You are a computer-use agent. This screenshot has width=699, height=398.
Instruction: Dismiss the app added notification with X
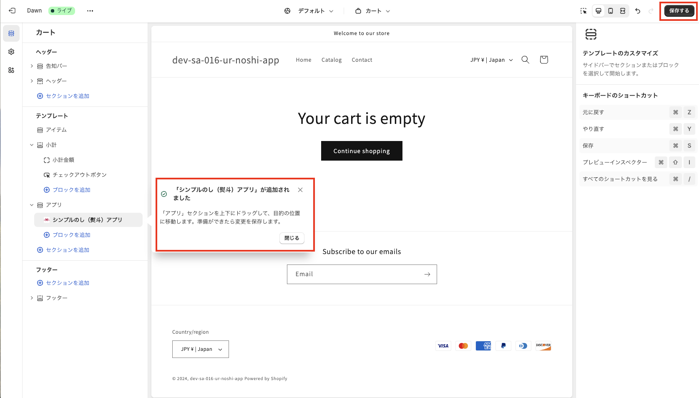(x=300, y=190)
